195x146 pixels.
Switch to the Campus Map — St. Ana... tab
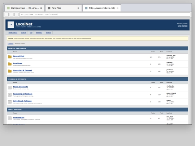coord(25,8)
